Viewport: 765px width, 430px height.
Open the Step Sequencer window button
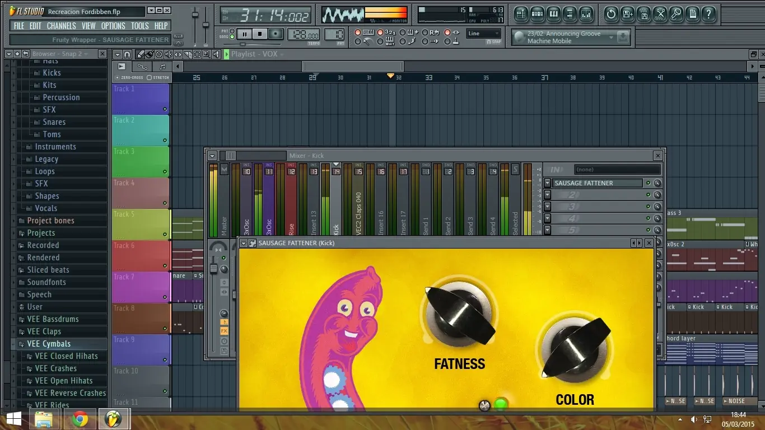(x=537, y=14)
